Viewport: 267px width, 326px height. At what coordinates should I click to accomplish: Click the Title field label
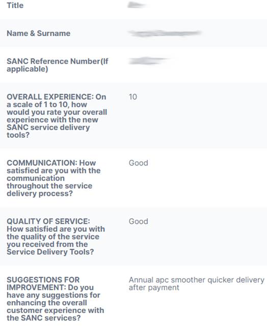pyautogui.click(x=15, y=6)
